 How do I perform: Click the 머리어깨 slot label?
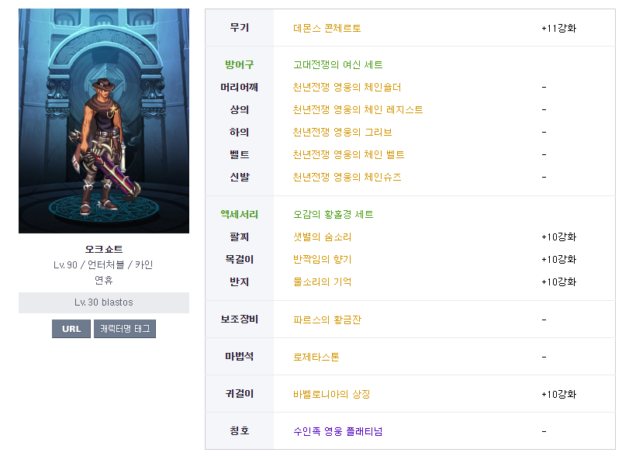pyautogui.click(x=240, y=87)
